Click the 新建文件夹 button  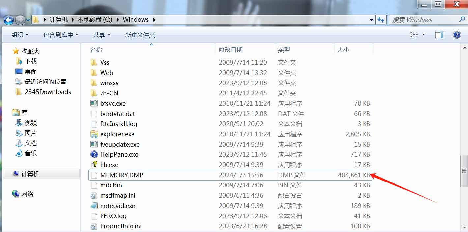point(140,35)
